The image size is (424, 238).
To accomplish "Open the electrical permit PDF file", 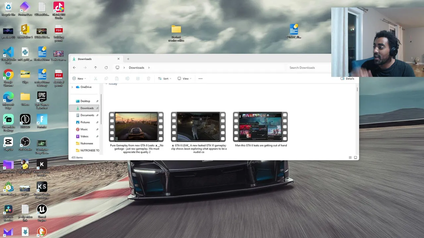I will point(59,78).
